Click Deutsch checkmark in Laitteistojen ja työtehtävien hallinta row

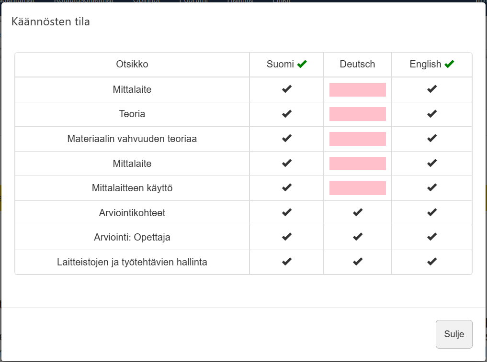(x=358, y=262)
